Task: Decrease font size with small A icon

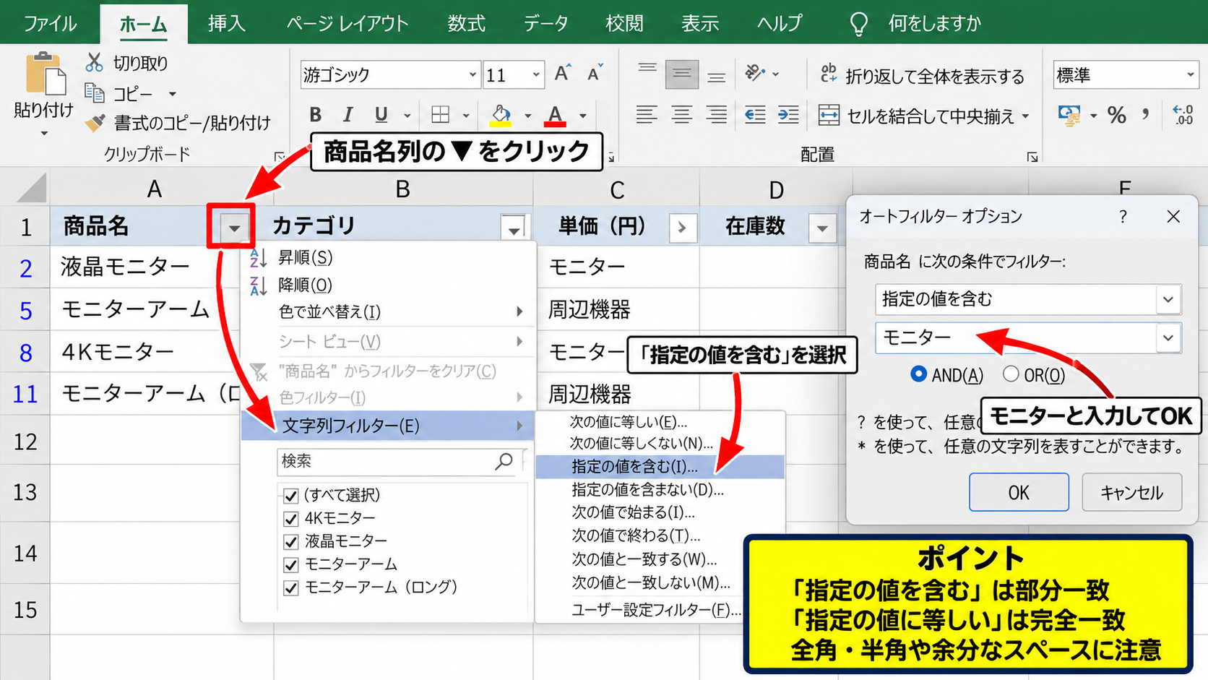Action: [x=595, y=73]
